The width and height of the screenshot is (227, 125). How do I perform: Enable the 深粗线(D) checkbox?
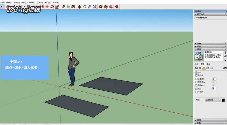pos(197,82)
